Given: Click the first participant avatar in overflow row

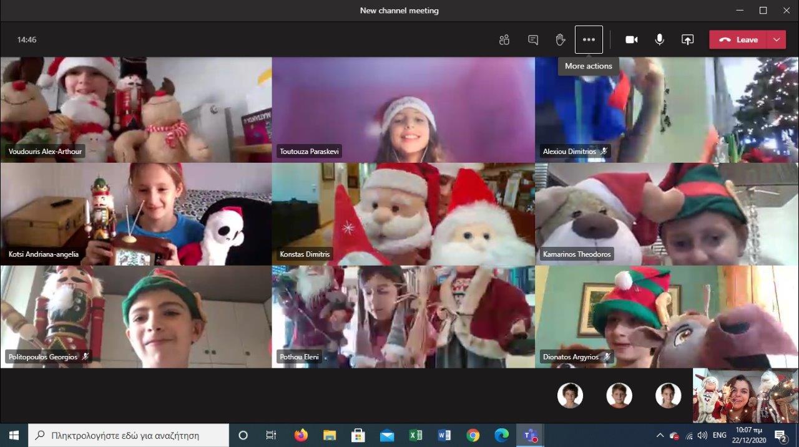Looking at the screenshot, I should coord(570,395).
